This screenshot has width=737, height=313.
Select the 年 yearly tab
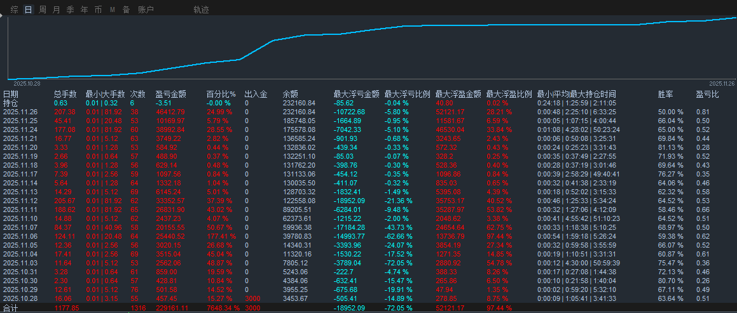[x=84, y=10]
